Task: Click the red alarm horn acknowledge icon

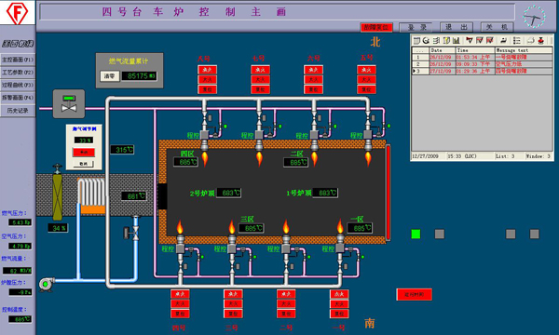Action: point(541,41)
